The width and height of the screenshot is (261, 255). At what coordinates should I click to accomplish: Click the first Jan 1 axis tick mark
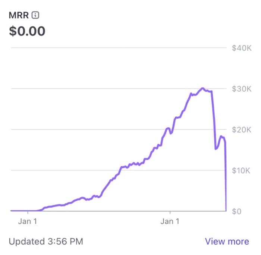pyautogui.click(x=28, y=212)
